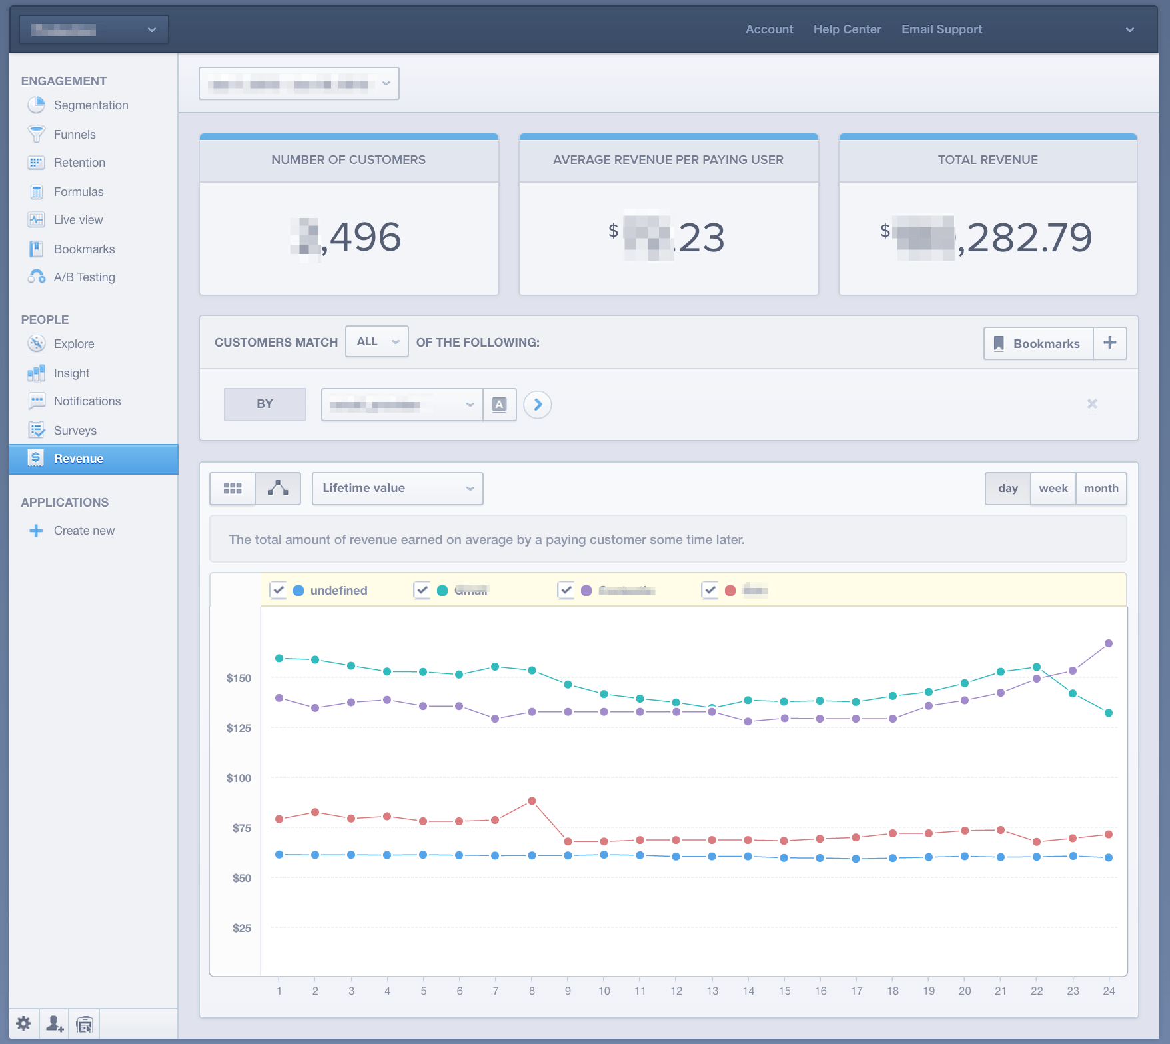This screenshot has height=1044, width=1170.
Task: Open Formulas in sidebar
Action: click(79, 192)
